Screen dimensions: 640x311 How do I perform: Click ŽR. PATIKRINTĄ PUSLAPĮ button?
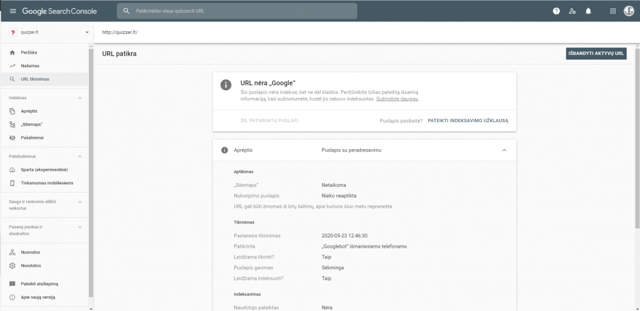(x=269, y=121)
